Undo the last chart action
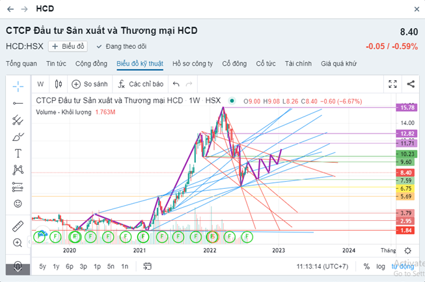Viewport: 425px width, 282px height. click(x=176, y=84)
